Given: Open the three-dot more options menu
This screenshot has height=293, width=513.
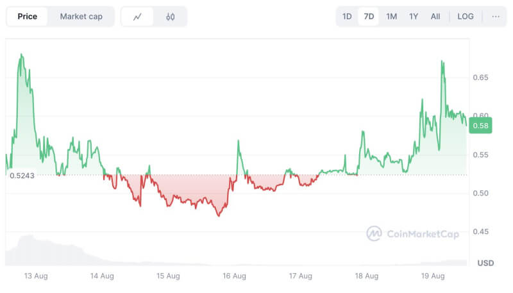Looking at the screenshot, I should [x=496, y=17].
